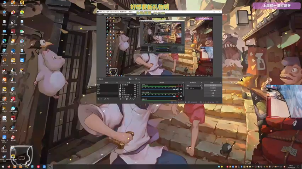Click the transition duration input field
302x169 pixels.
(x=195, y=88)
